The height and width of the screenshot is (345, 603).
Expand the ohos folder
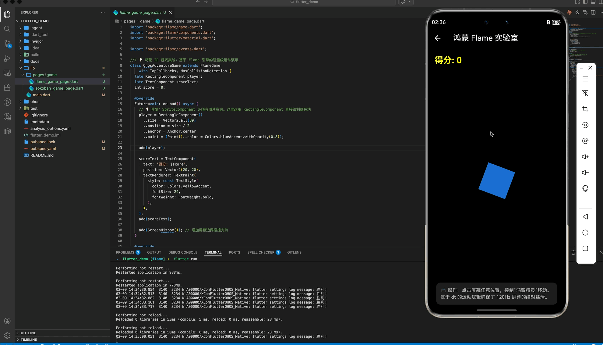[x=35, y=101]
